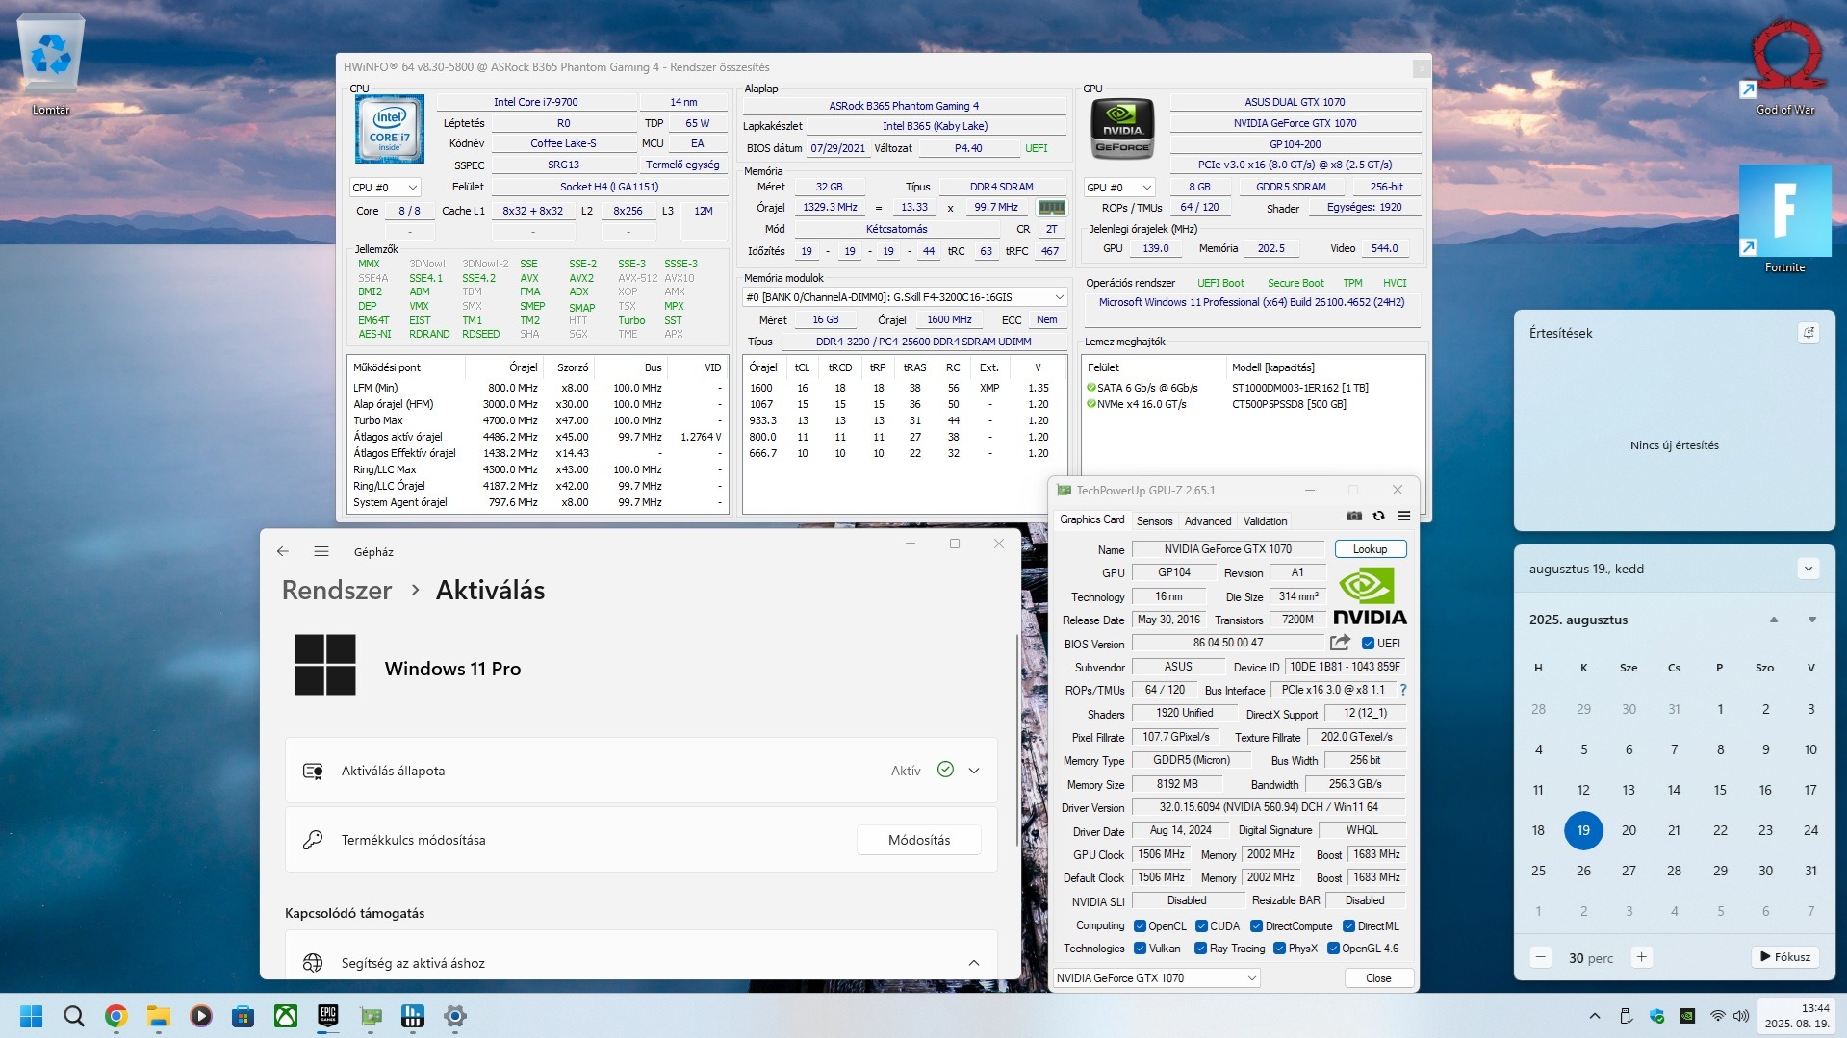Open the Windows Start menu

tap(32, 1016)
